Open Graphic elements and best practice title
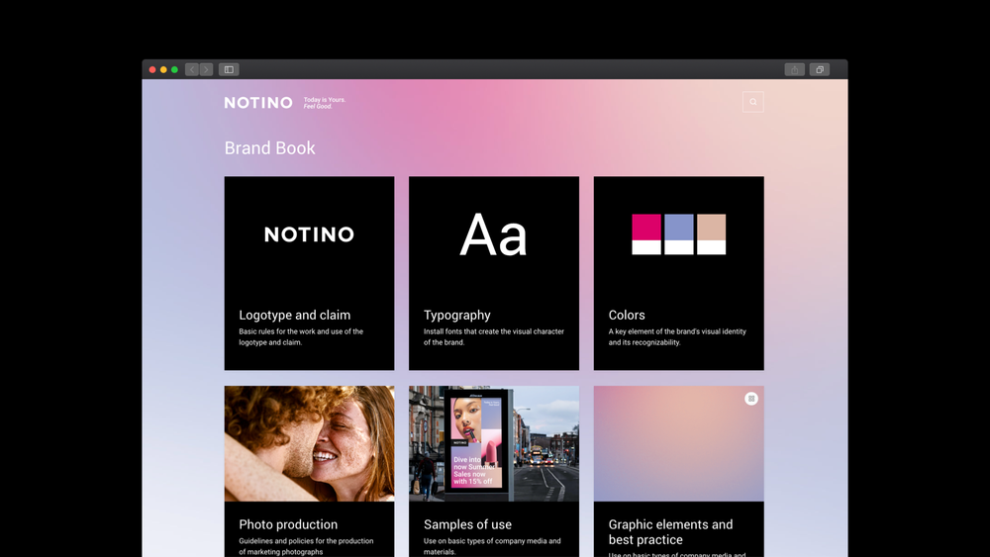 point(670,531)
